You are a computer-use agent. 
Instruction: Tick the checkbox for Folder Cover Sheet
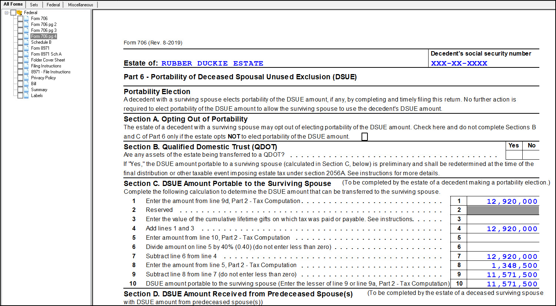(20, 60)
